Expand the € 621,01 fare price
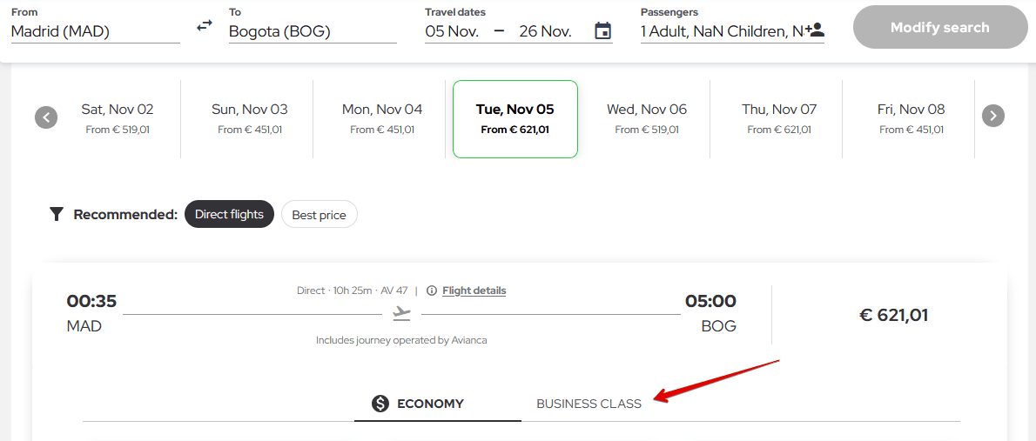This screenshot has height=441, width=1036. click(x=893, y=315)
